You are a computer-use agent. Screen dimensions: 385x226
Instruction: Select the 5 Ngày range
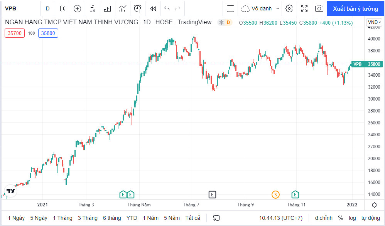39,218
